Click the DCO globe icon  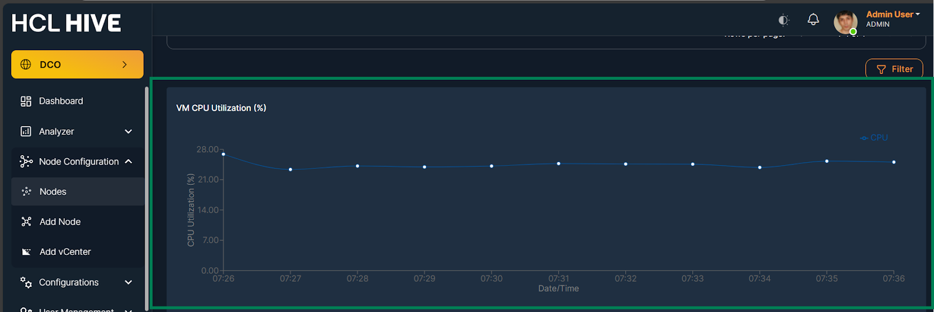click(x=26, y=64)
